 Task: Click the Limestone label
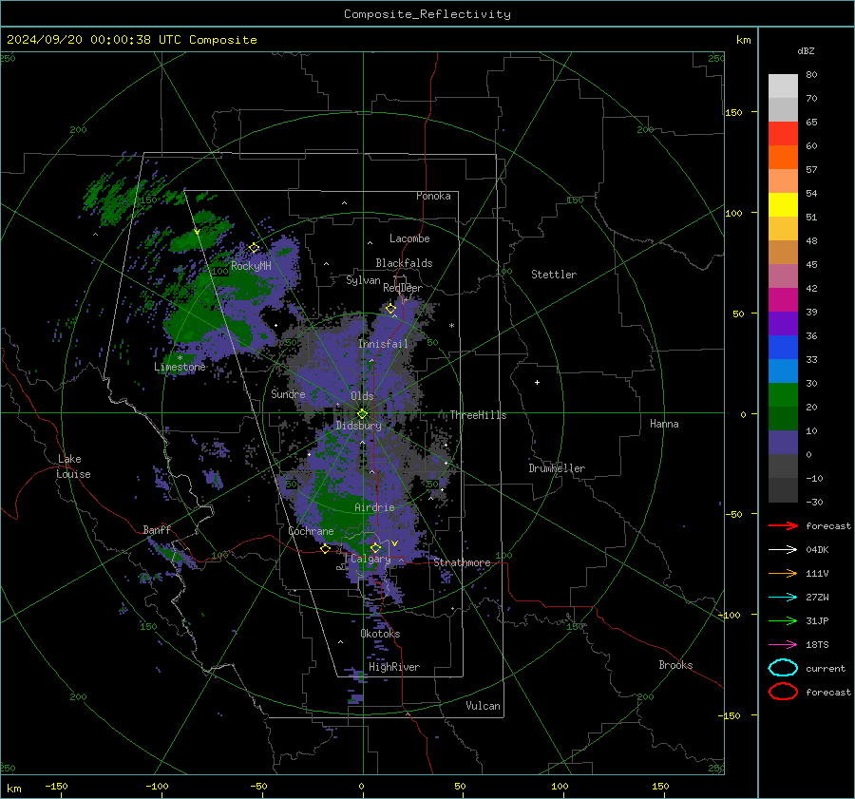click(x=180, y=367)
